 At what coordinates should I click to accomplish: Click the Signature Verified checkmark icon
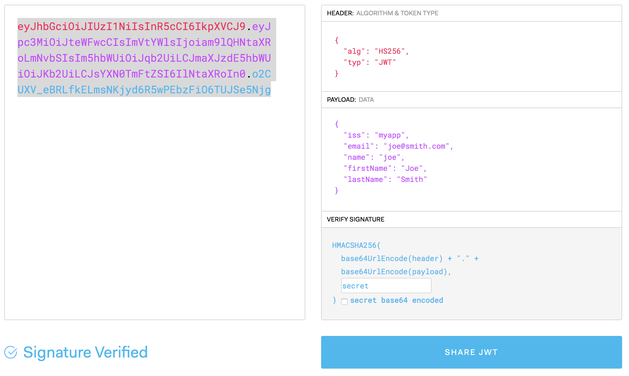click(11, 352)
